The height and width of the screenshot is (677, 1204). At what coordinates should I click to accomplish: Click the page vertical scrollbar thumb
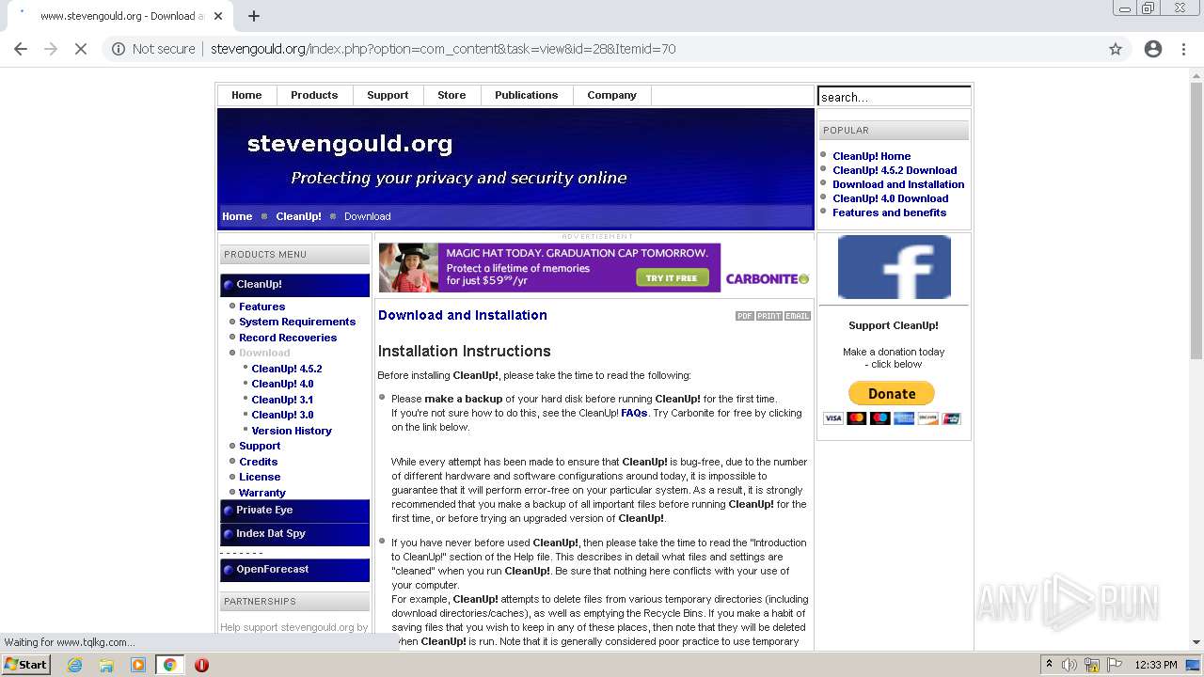click(1196, 221)
